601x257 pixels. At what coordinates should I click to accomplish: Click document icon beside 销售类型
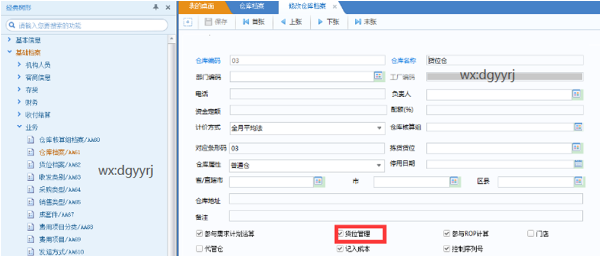pyautogui.click(x=31, y=202)
